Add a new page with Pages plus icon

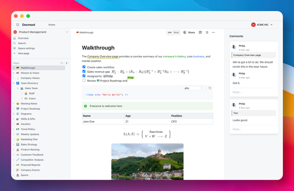coord(67,63)
